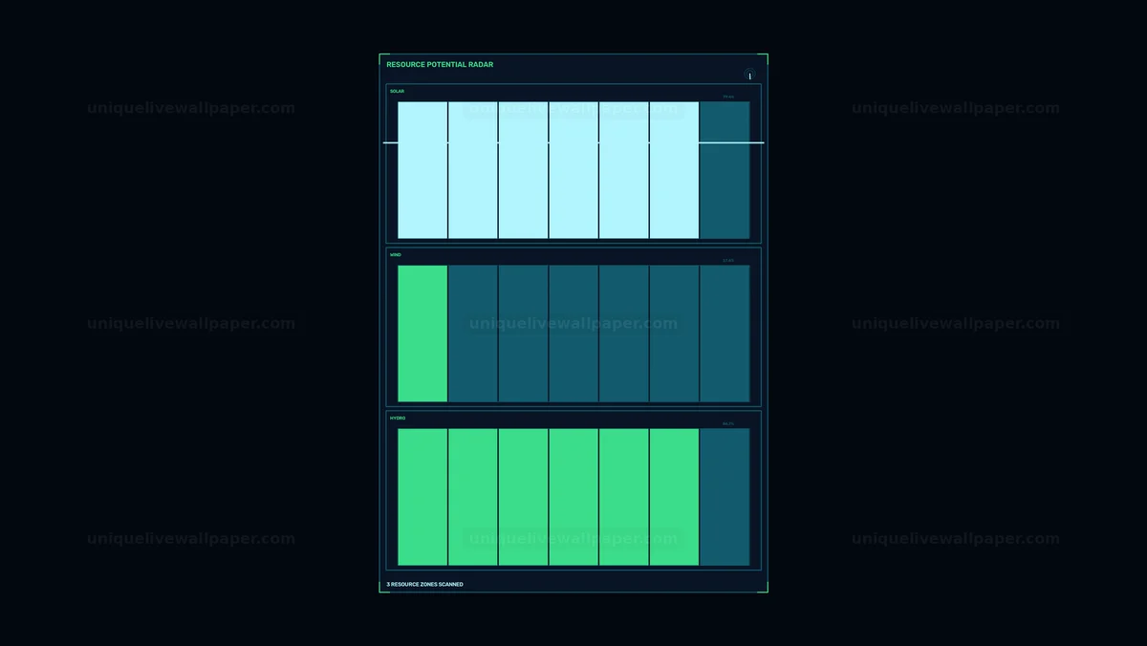The width and height of the screenshot is (1147, 646).
Task: Select the only lit segment in WIND bar
Action: (x=422, y=334)
